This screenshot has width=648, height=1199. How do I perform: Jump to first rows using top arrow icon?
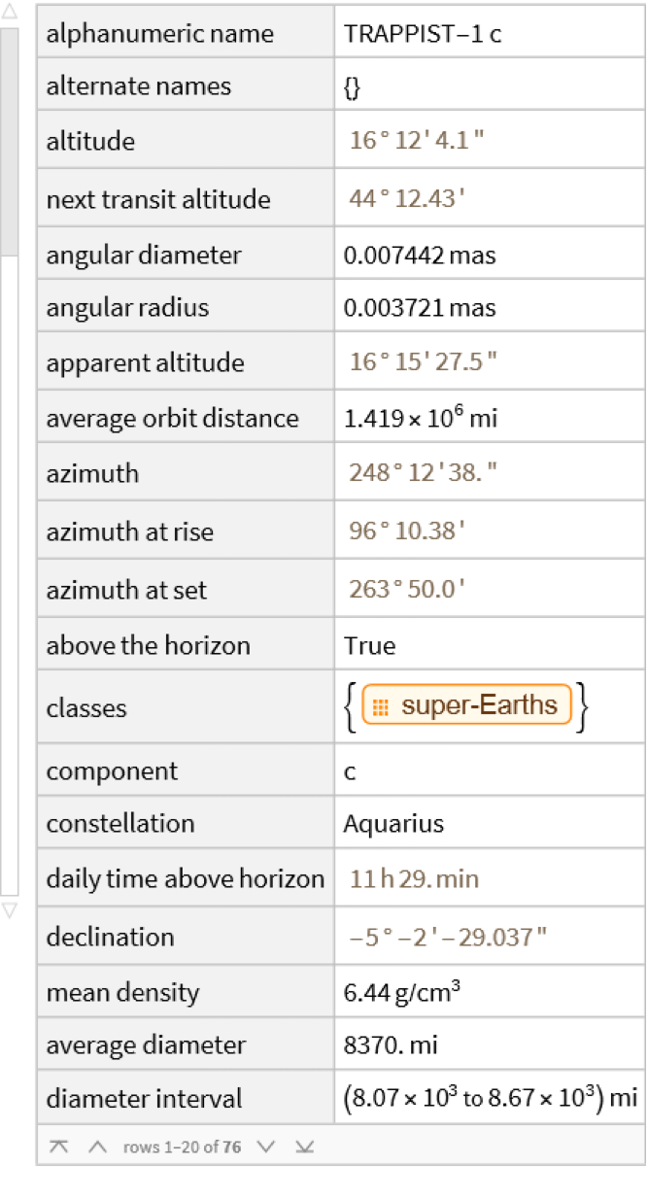tap(59, 1147)
